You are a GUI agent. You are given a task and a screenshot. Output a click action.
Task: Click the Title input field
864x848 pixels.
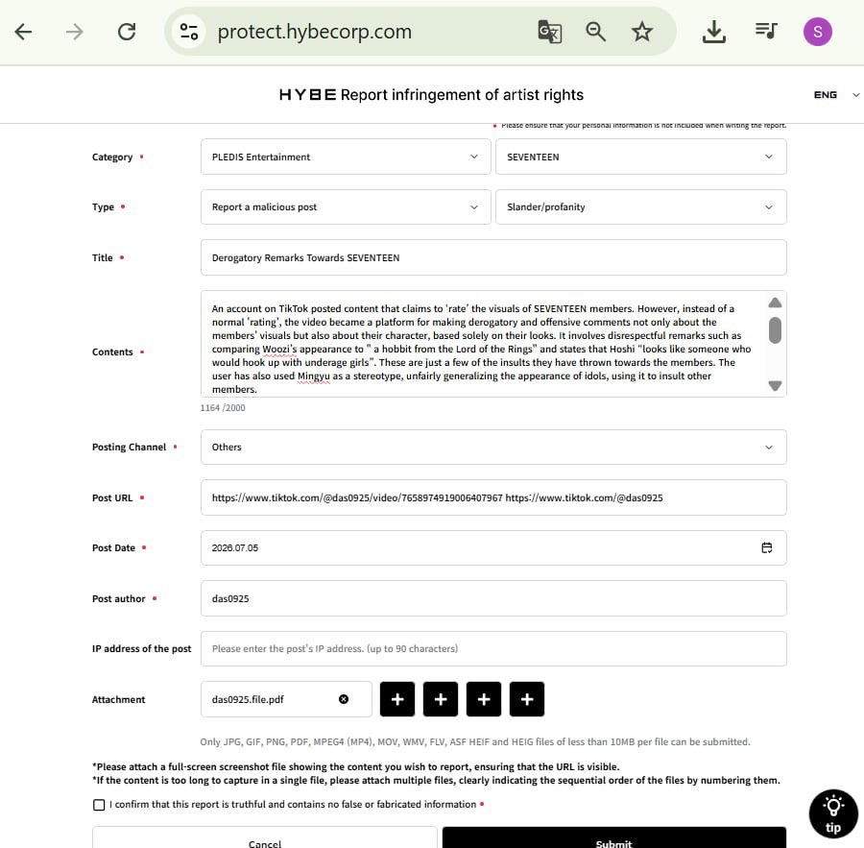pos(493,257)
